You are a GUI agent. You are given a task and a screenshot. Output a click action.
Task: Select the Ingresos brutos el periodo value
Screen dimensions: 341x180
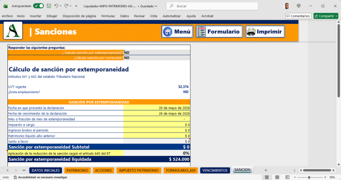[157, 130]
